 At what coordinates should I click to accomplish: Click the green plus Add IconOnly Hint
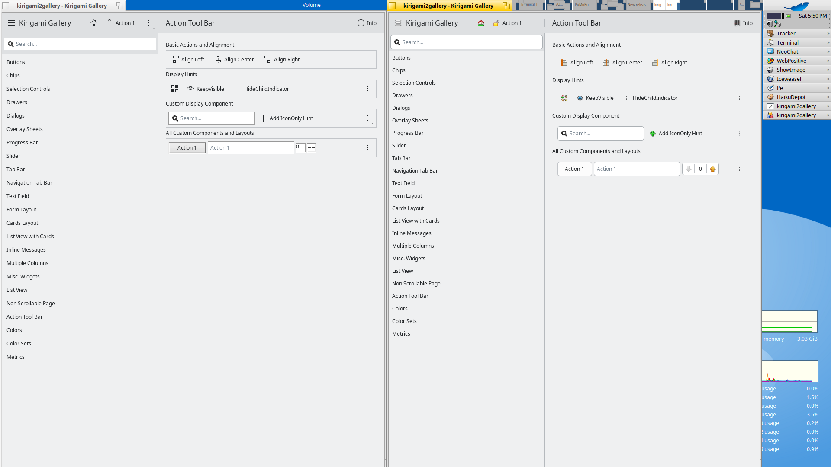click(653, 134)
